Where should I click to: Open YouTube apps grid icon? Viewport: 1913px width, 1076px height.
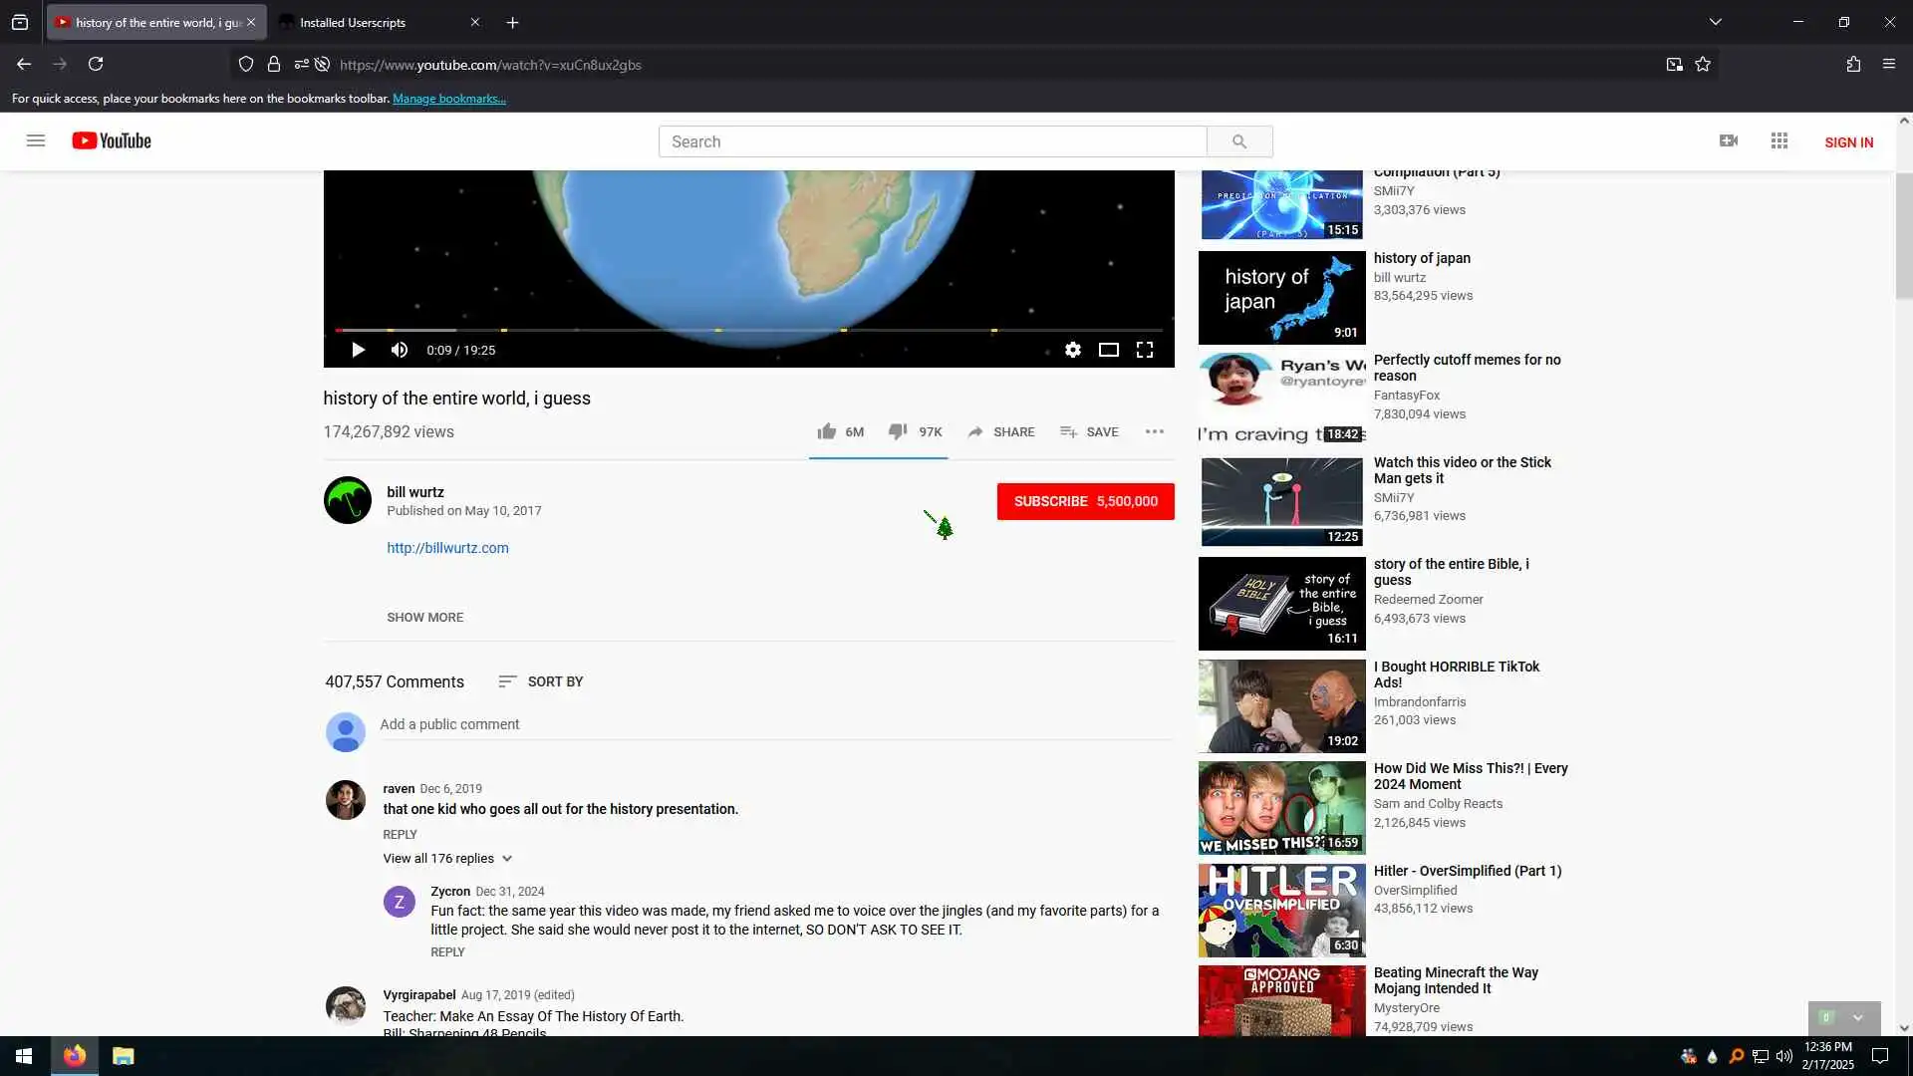coord(1778,141)
